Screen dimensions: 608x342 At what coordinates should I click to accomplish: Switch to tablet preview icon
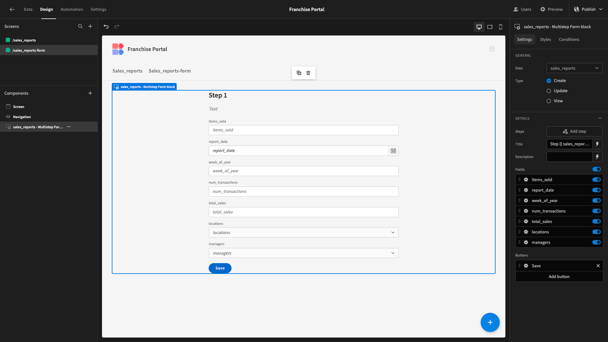(490, 27)
